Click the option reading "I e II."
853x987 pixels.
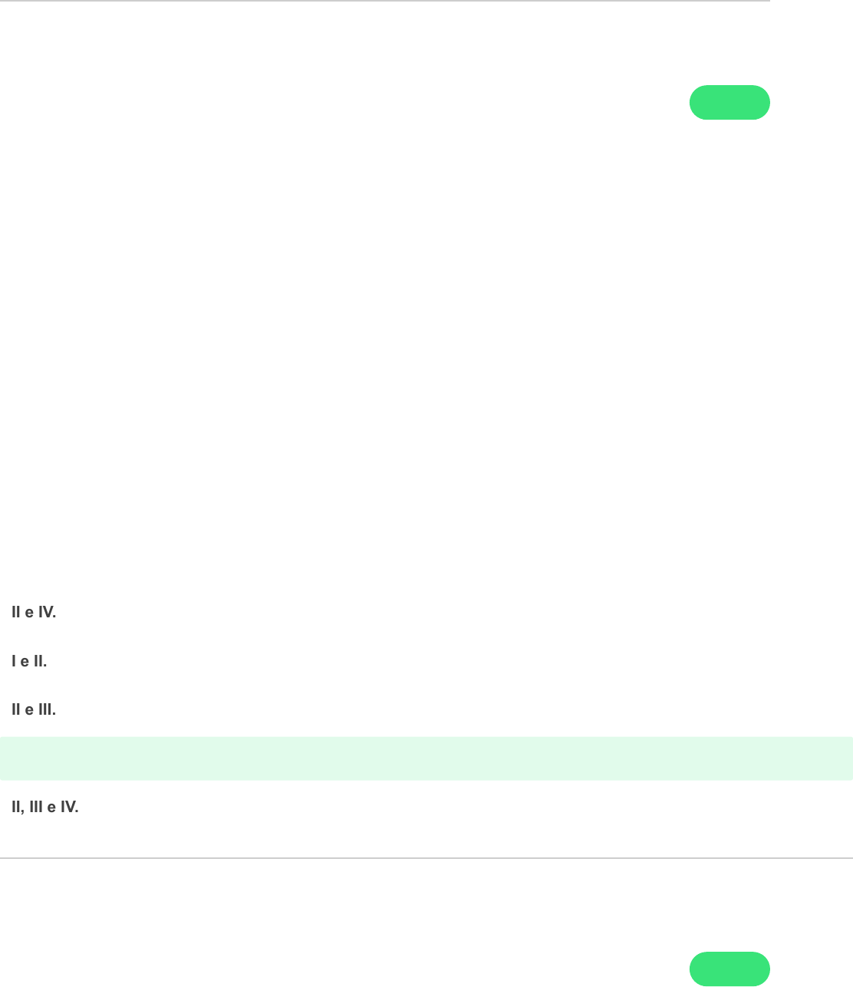[29, 661]
